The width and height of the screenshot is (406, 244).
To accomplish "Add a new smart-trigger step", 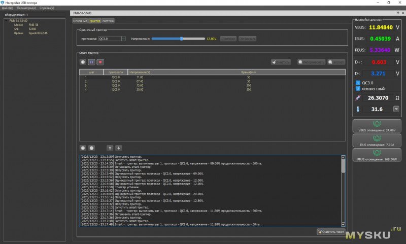I will 83,148.
